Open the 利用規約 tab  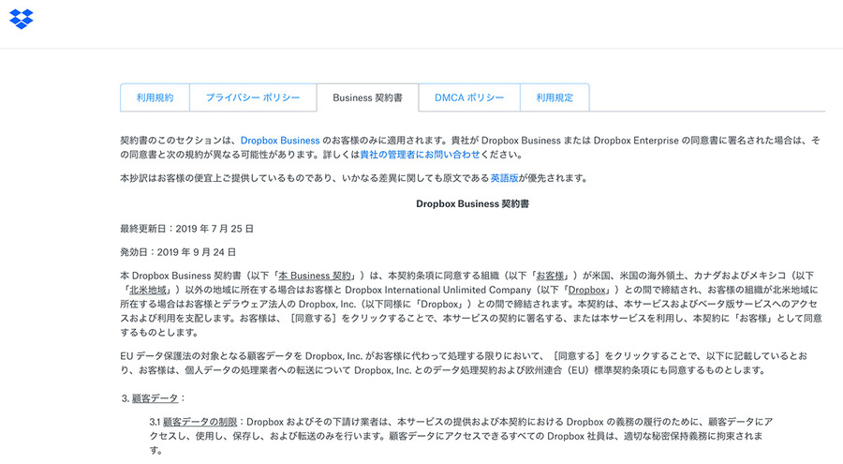155,97
